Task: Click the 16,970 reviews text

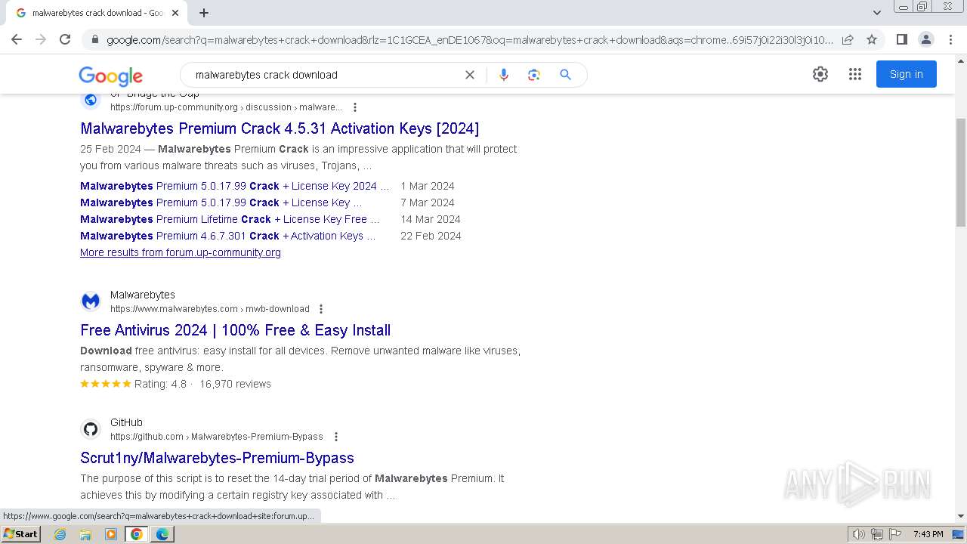Action: (x=235, y=384)
